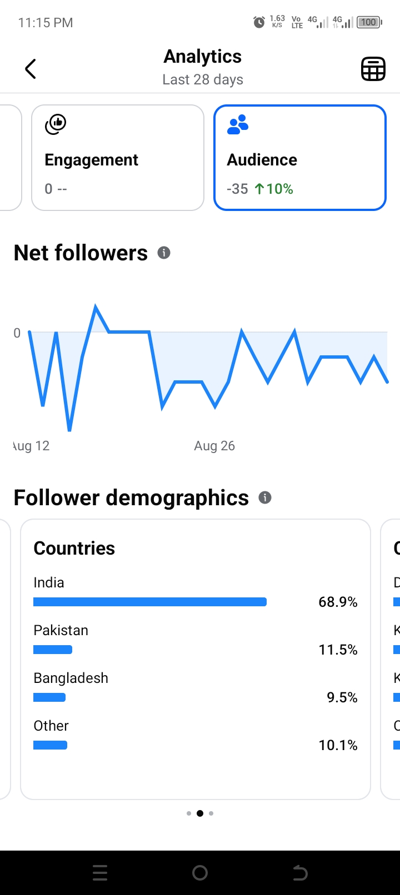This screenshot has width=400, height=895.
Task: Tap the Engagement thumbs-up icon
Action: [56, 124]
